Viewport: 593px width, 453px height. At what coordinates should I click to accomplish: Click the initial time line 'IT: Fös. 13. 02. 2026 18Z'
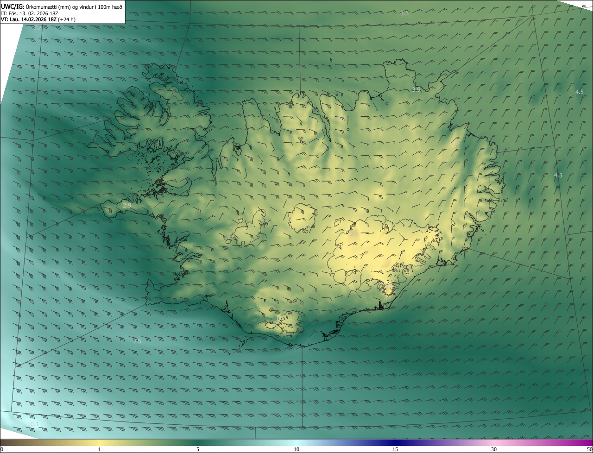click(x=29, y=13)
